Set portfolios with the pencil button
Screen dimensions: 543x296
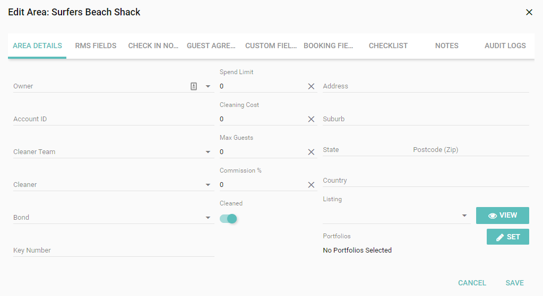click(x=507, y=237)
